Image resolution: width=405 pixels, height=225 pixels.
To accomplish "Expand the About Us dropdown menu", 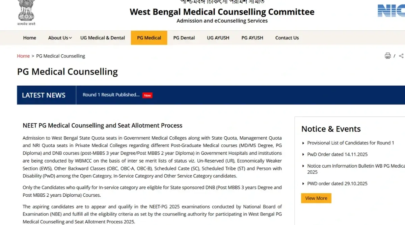I will tap(60, 38).
